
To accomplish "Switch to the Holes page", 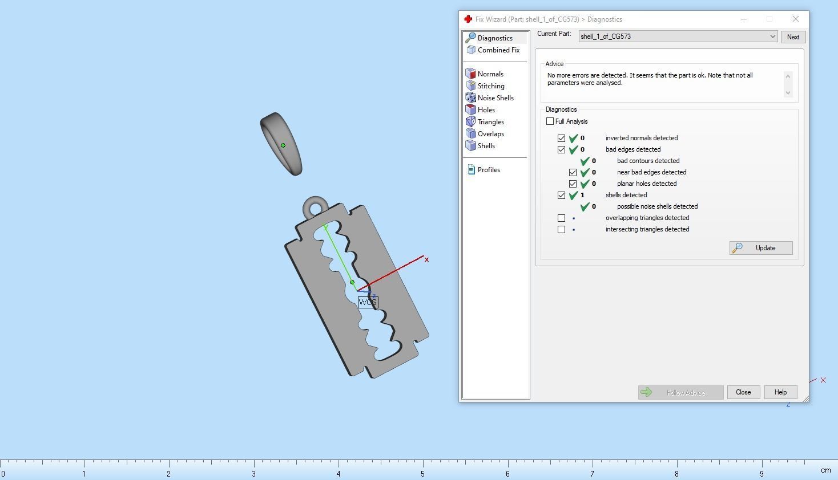I will pos(486,110).
